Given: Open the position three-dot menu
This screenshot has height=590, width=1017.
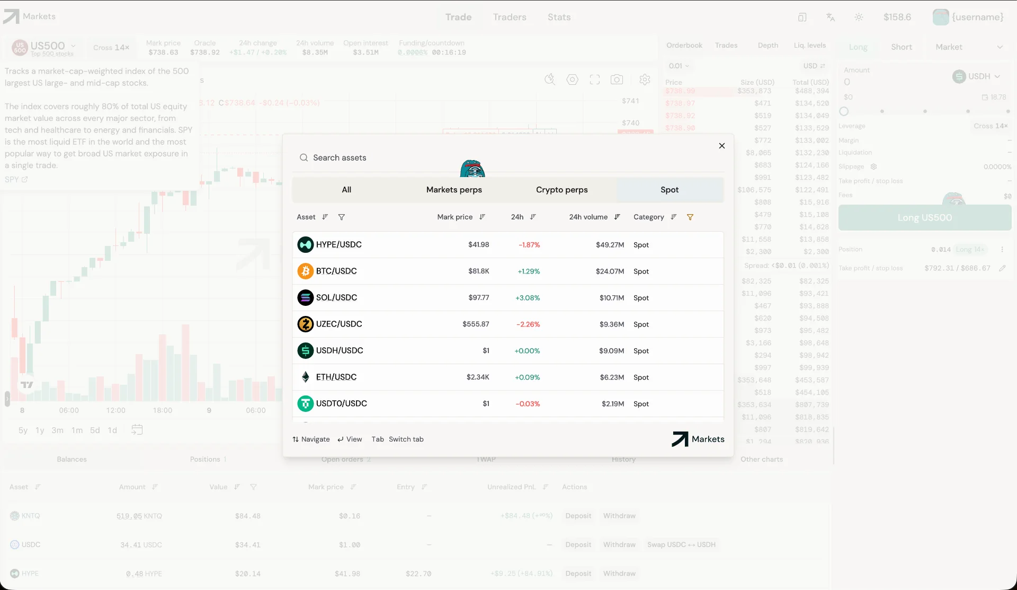Looking at the screenshot, I should click(1002, 250).
